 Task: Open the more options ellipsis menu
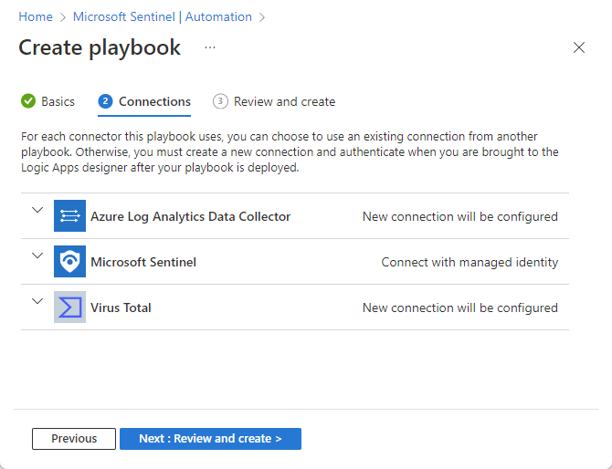coord(210,47)
